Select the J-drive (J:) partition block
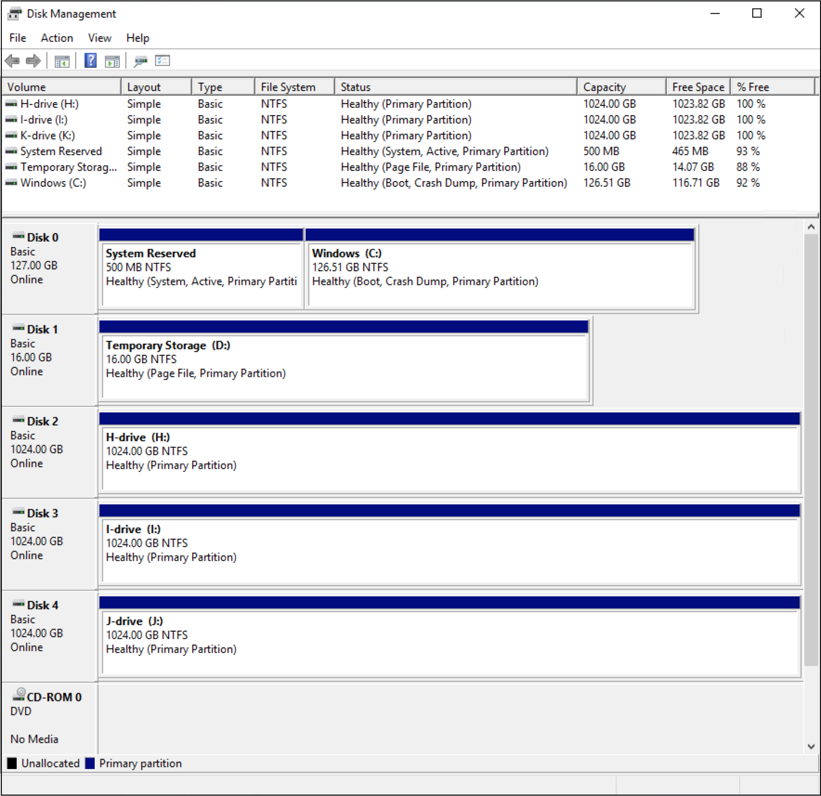The width and height of the screenshot is (821, 796). (x=450, y=636)
